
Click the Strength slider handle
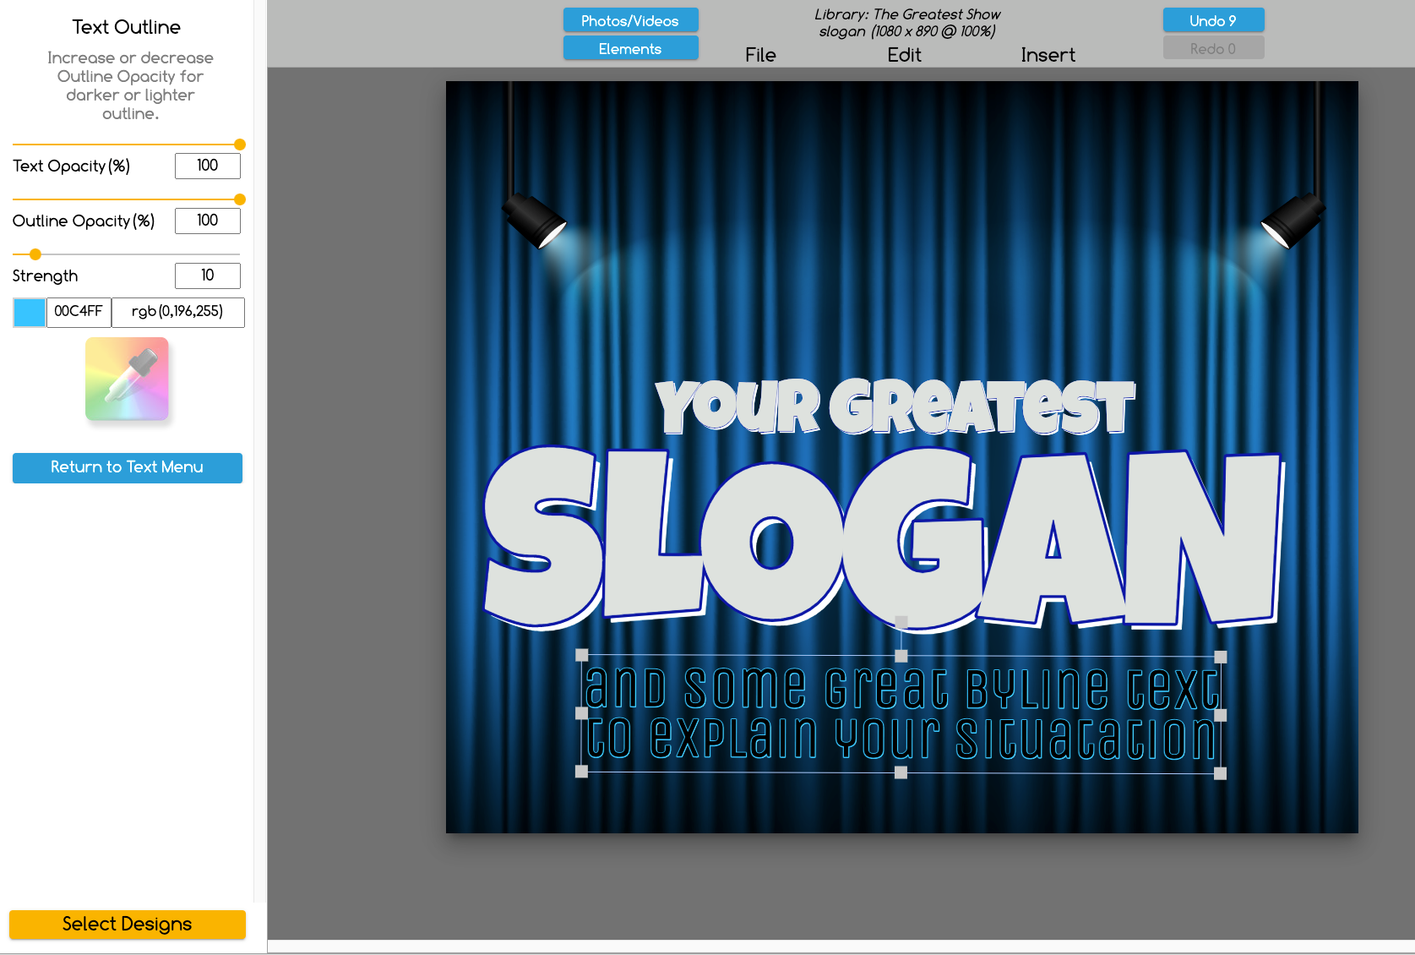pos(35,254)
